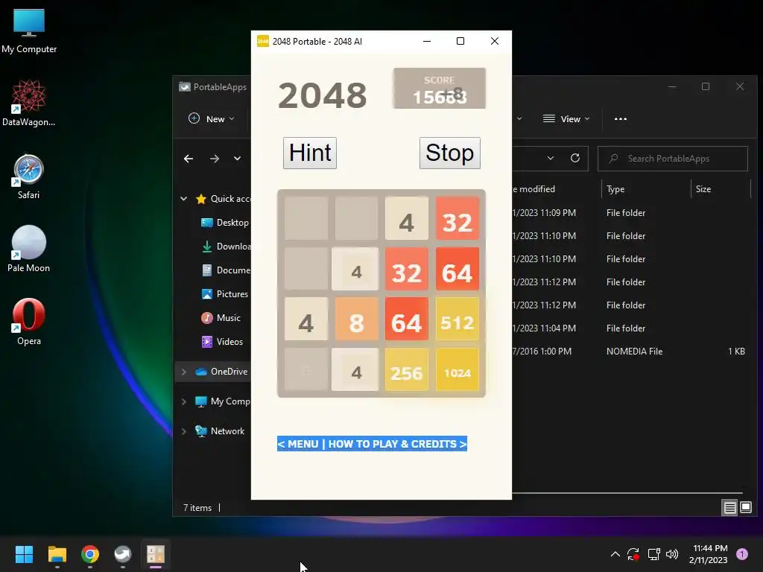The width and height of the screenshot is (763, 572).
Task: Select Documents in the navigation pane
Action: (x=227, y=270)
